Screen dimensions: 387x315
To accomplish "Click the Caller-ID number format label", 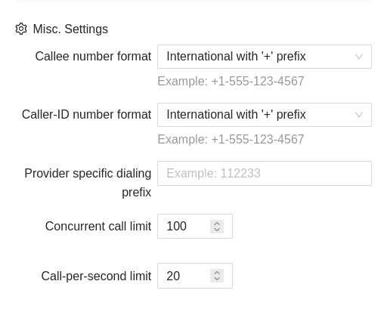I will coord(86,114).
